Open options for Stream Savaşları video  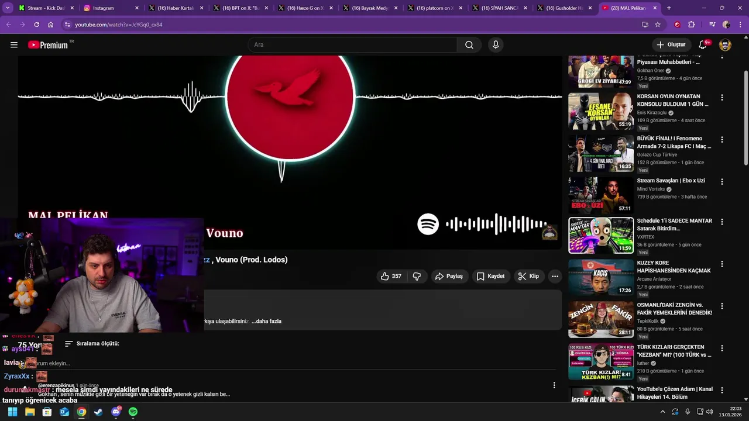coord(721,182)
